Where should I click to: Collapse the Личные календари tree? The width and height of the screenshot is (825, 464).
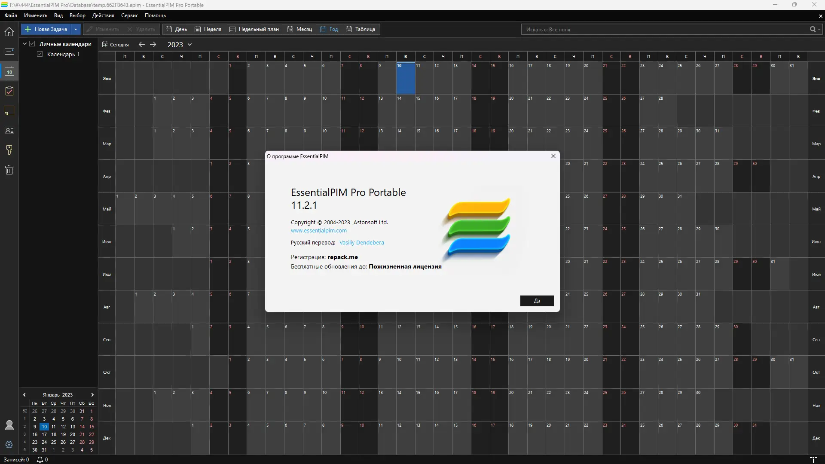pyautogui.click(x=25, y=44)
